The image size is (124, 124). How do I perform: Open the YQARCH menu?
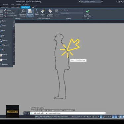[26, 5]
